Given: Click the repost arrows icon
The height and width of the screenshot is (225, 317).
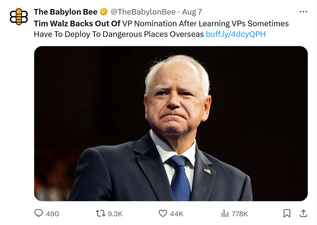Looking at the screenshot, I should point(100,213).
